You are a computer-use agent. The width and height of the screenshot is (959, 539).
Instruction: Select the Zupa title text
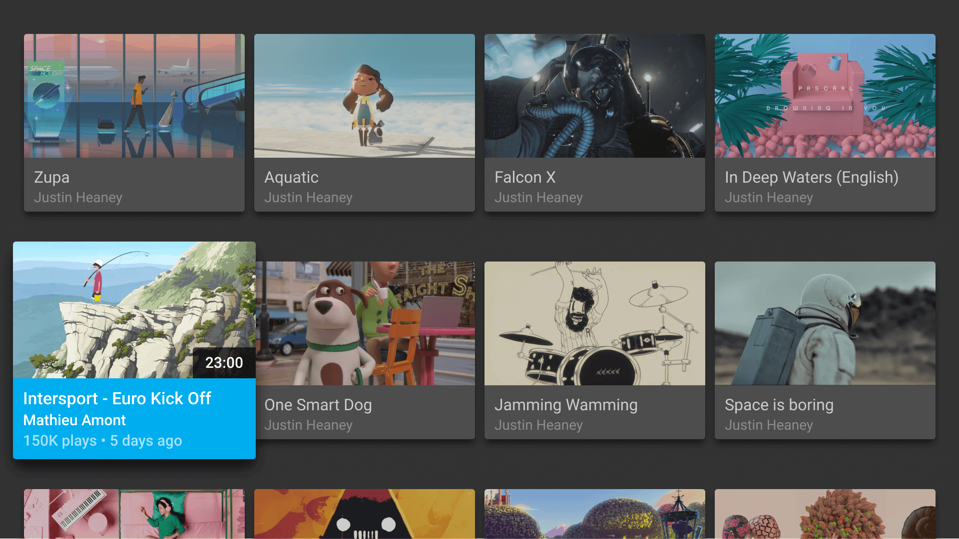pyautogui.click(x=52, y=177)
